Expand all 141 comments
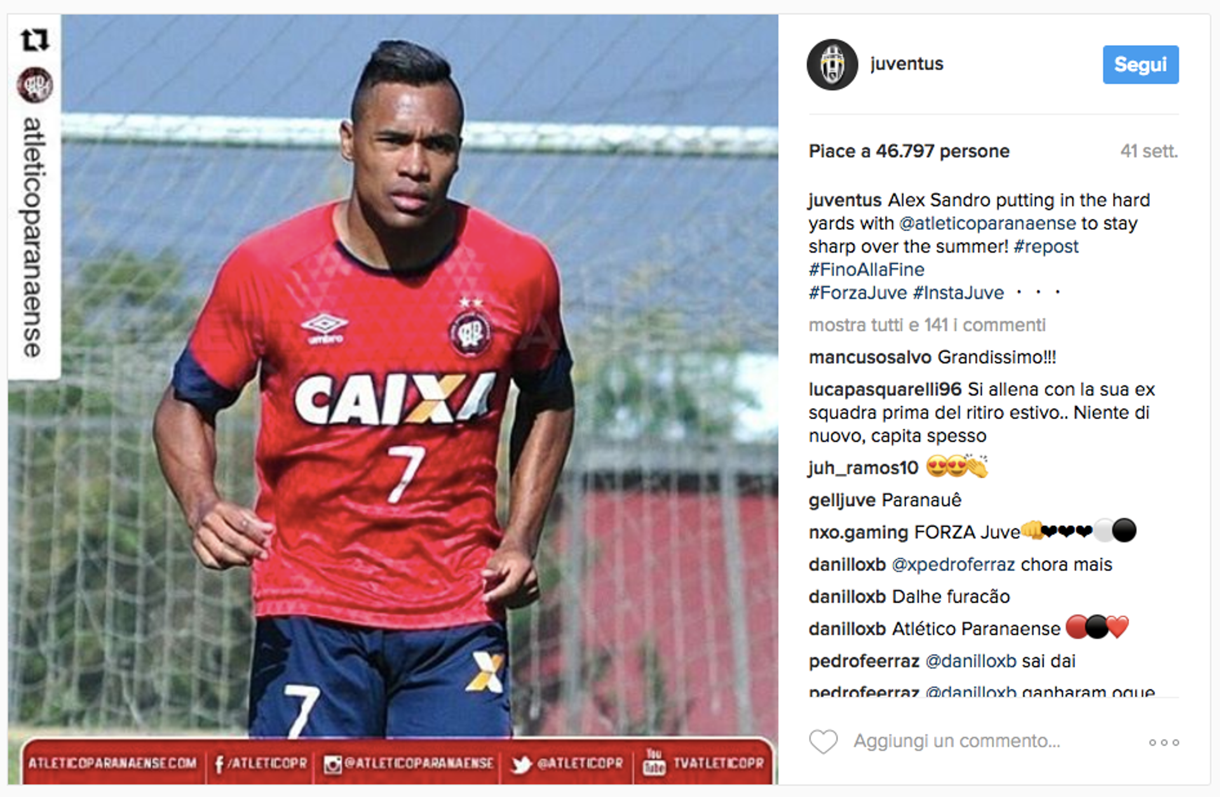The width and height of the screenshot is (1220, 797). click(x=927, y=325)
